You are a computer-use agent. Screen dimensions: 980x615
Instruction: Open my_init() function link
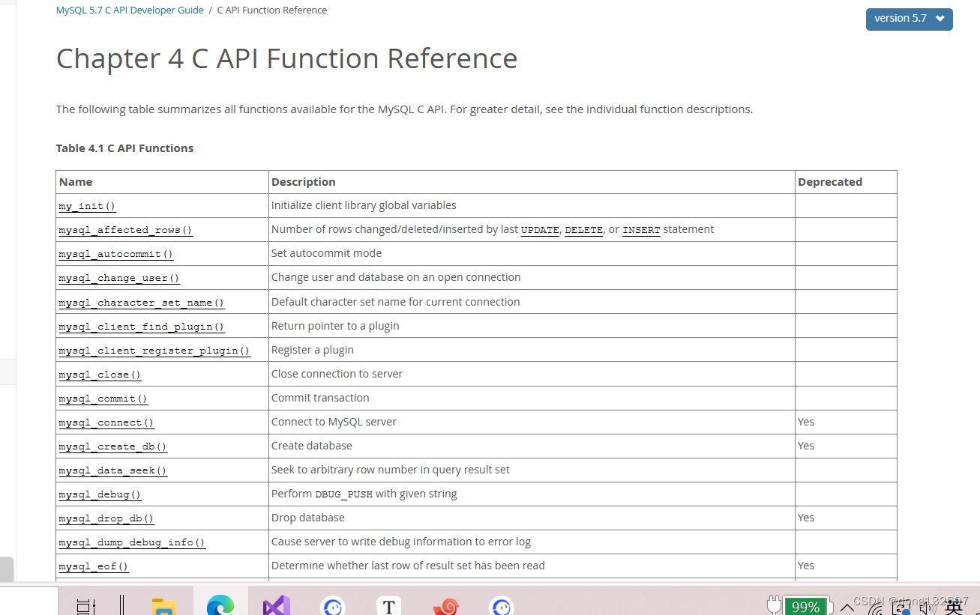(x=87, y=206)
